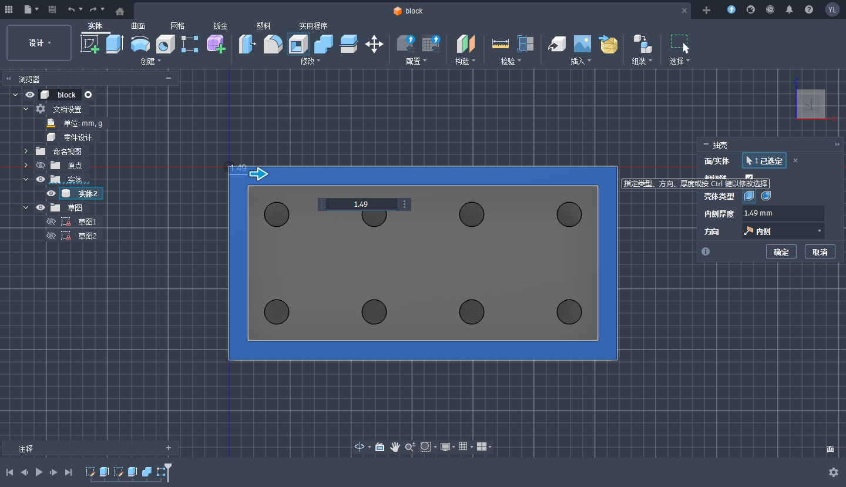
Task: Select the Rectangular Pattern tool
Action: pos(190,44)
